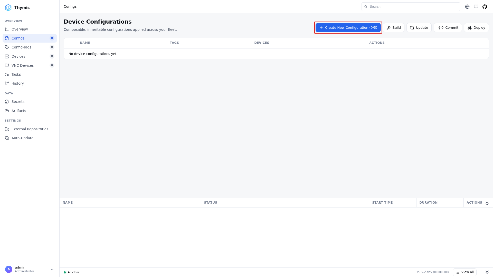The width and height of the screenshot is (493, 277).
Task: Click 'No device configurations yet.' text
Action: (93, 54)
